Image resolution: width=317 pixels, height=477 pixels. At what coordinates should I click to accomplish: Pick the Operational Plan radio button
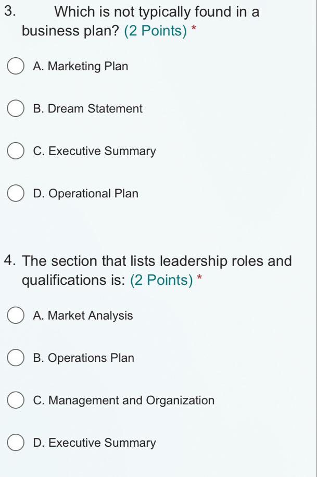pyautogui.click(x=16, y=194)
